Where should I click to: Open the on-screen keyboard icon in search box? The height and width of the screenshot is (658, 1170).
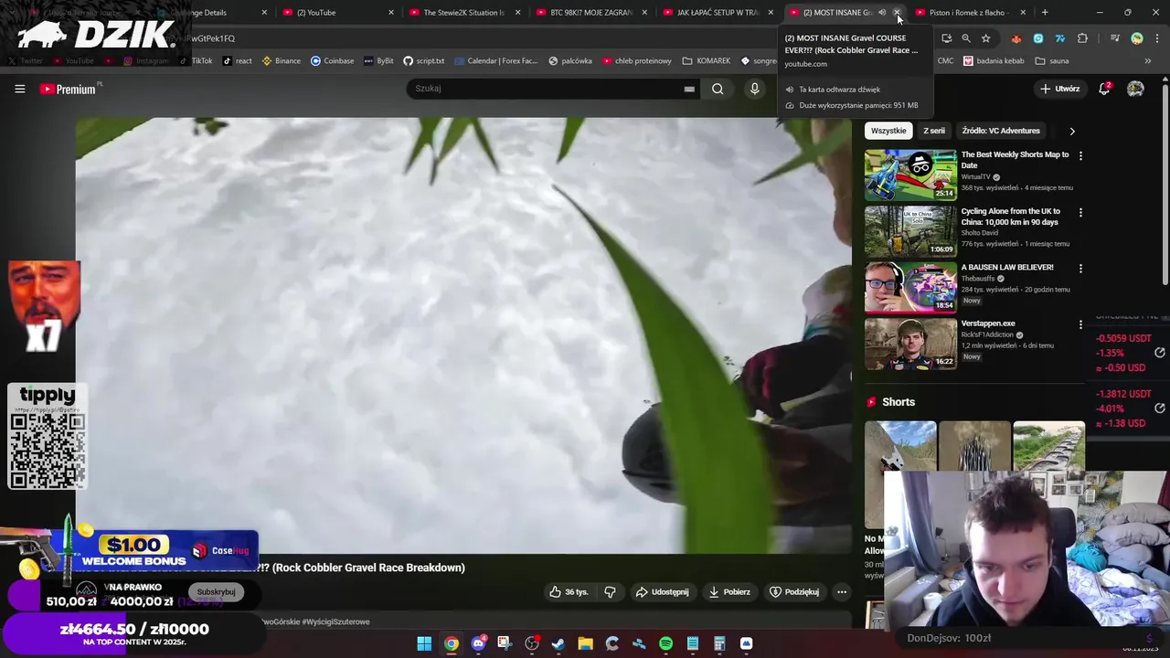[x=689, y=89]
